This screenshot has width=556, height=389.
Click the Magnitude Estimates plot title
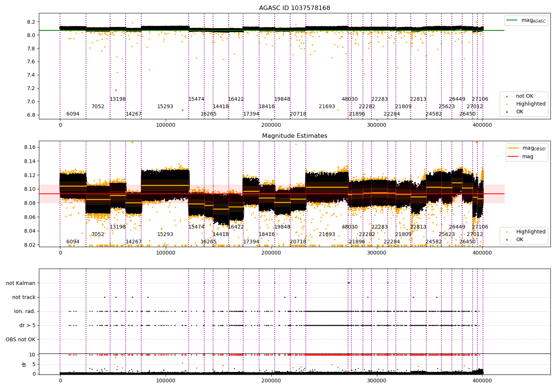(295, 136)
